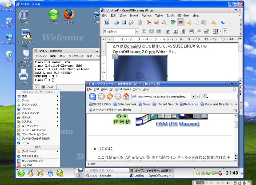256x185 pixels.
Task: Expand the マルチメディア submenu
Action: click(38, 113)
